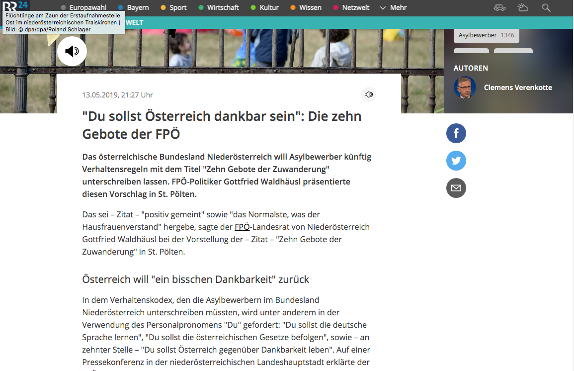Open the weather cloud icon
This screenshot has width=574, height=371.
point(523,7)
